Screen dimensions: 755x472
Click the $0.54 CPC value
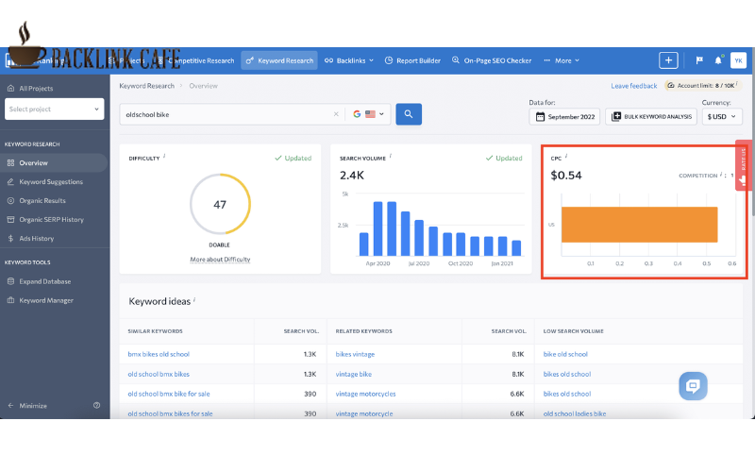click(x=565, y=176)
